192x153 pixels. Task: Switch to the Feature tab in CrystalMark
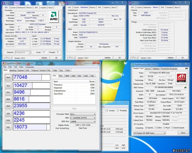tap(35, 71)
